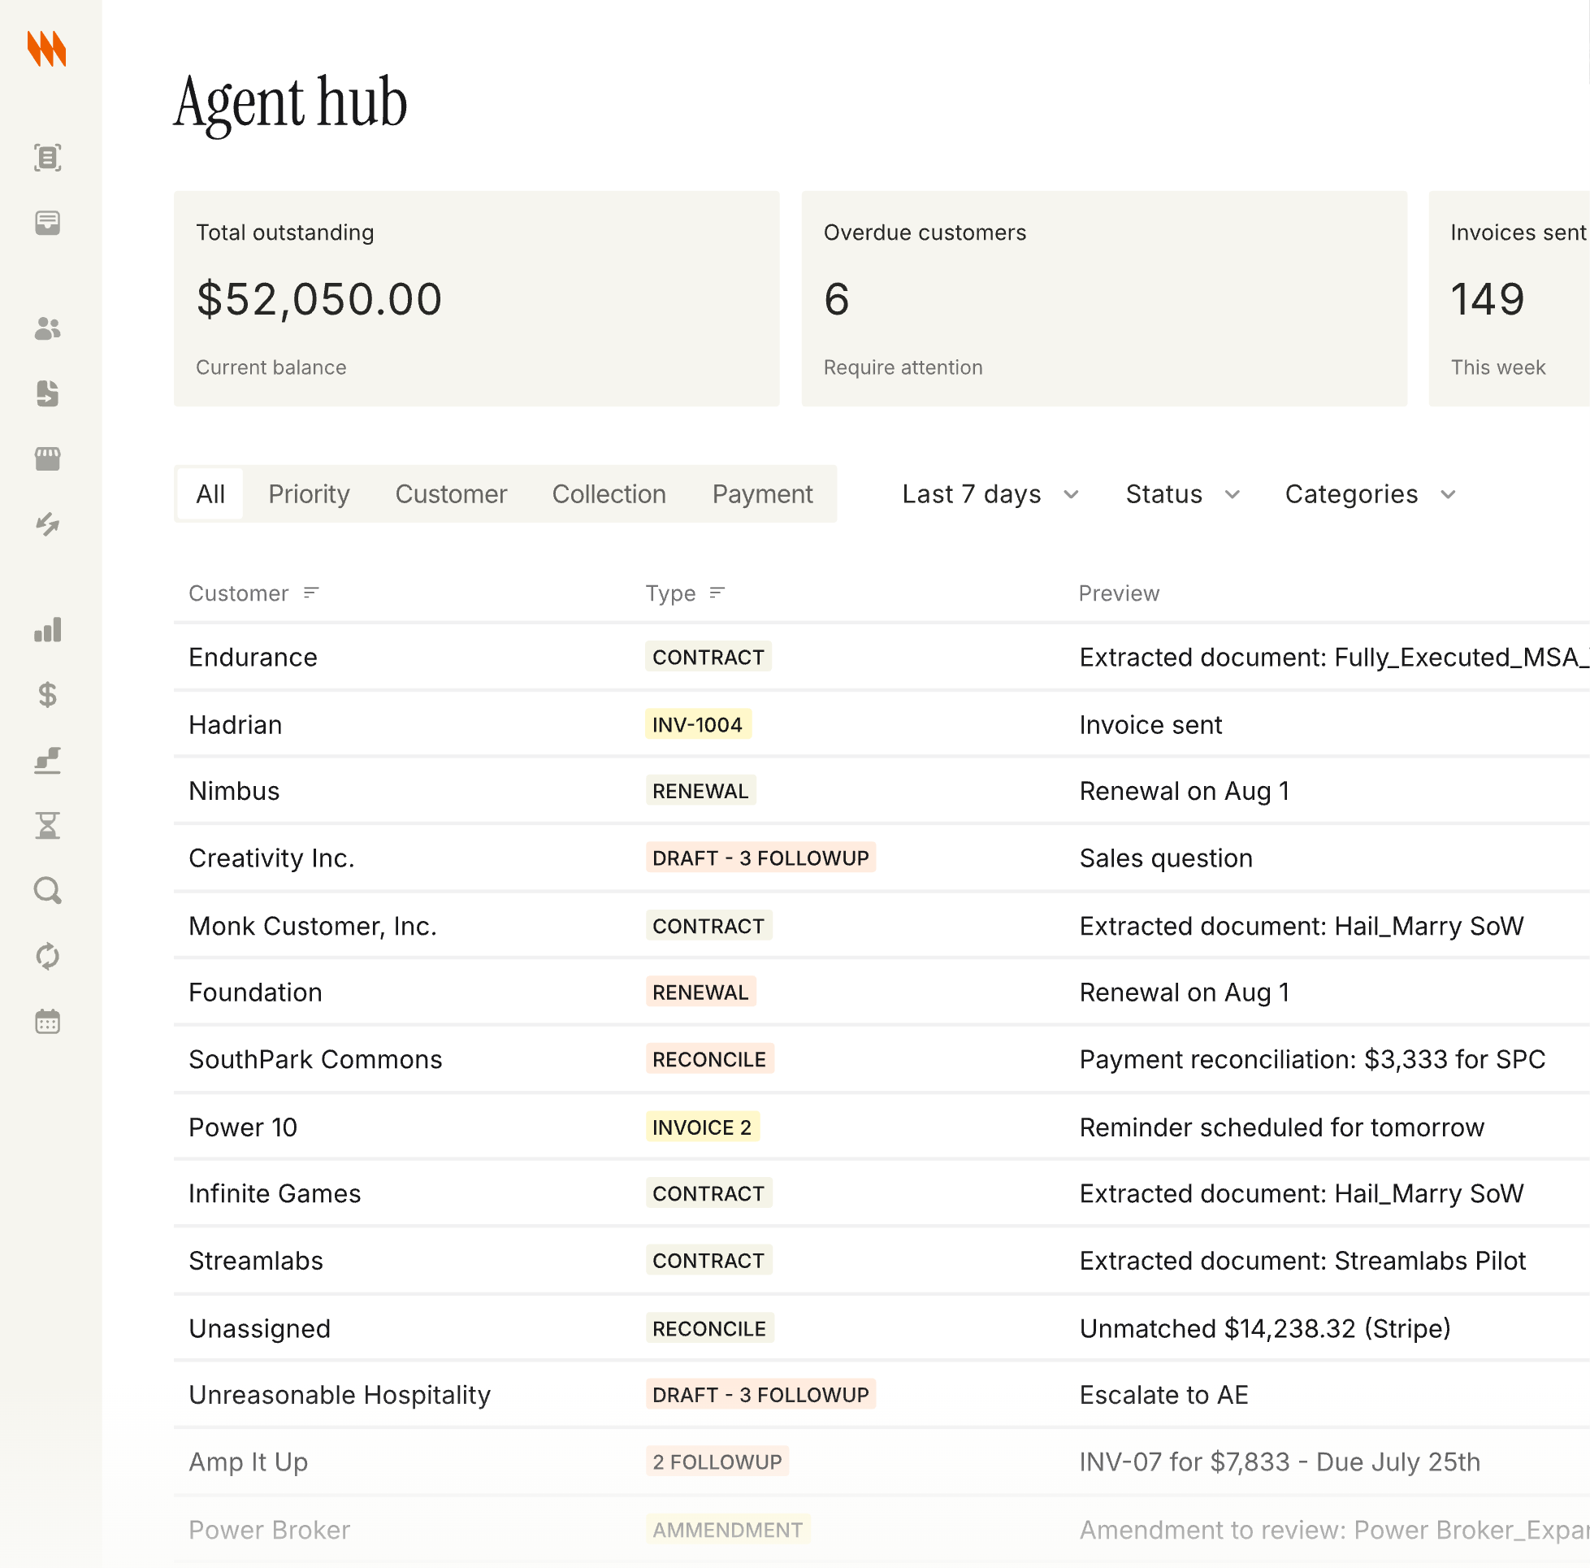Open the dollar sign payments icon
1590x1568 pixels.
[48, 695]
